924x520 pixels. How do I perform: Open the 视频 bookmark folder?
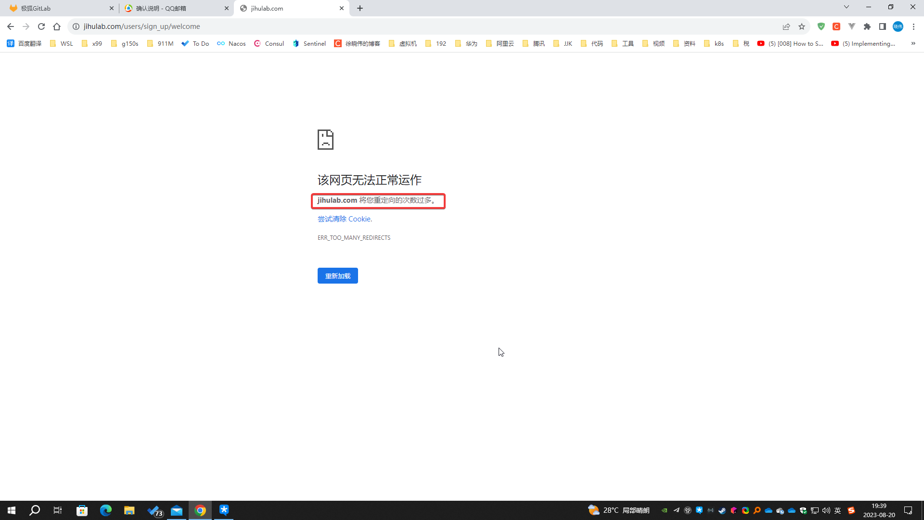pos(654,43)
